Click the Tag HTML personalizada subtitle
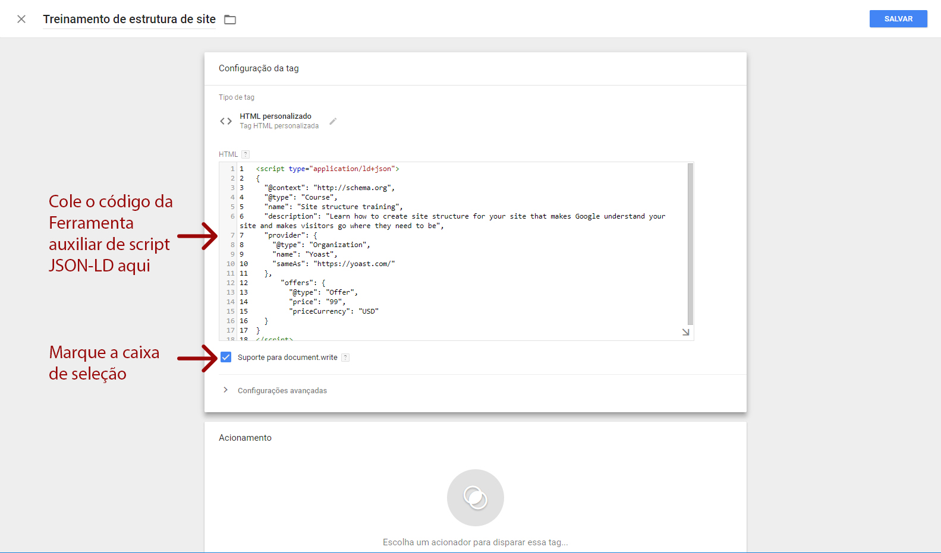Viewport: 941px width, 553px height. click(279, 126)
